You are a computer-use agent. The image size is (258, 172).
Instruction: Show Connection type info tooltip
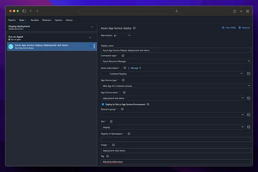point(123,56)
